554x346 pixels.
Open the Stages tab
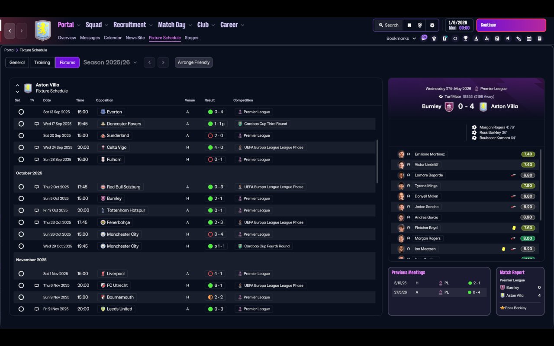click(191, 38)
